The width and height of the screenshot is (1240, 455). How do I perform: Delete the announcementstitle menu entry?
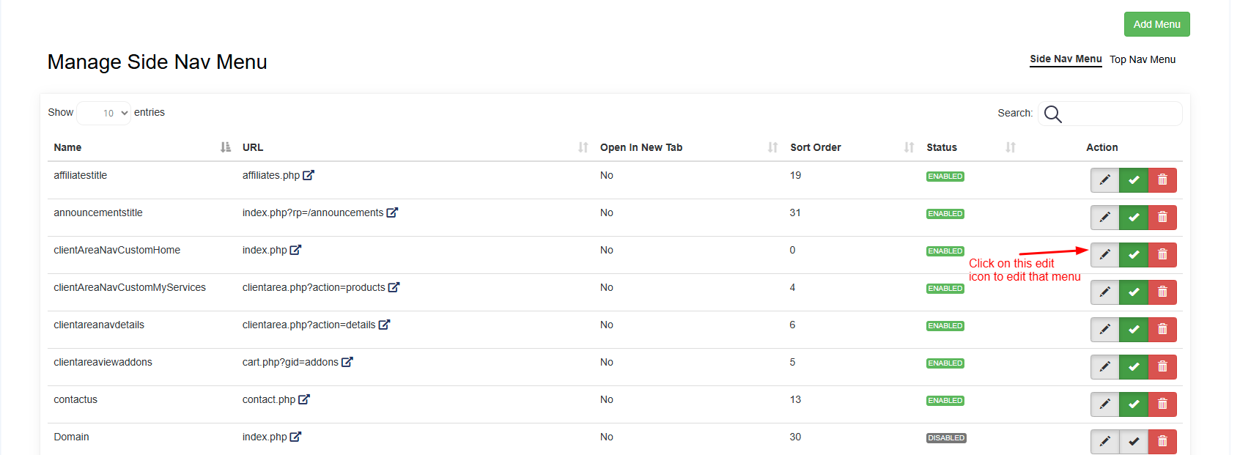[1162, 218]
